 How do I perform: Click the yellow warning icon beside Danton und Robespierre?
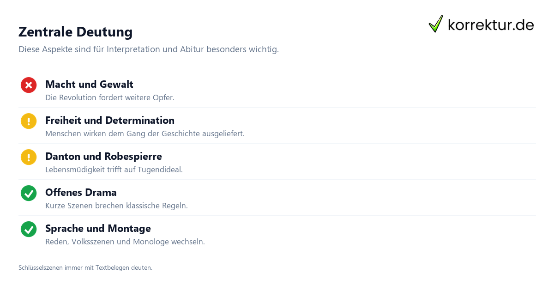click(x=29, y=157)
